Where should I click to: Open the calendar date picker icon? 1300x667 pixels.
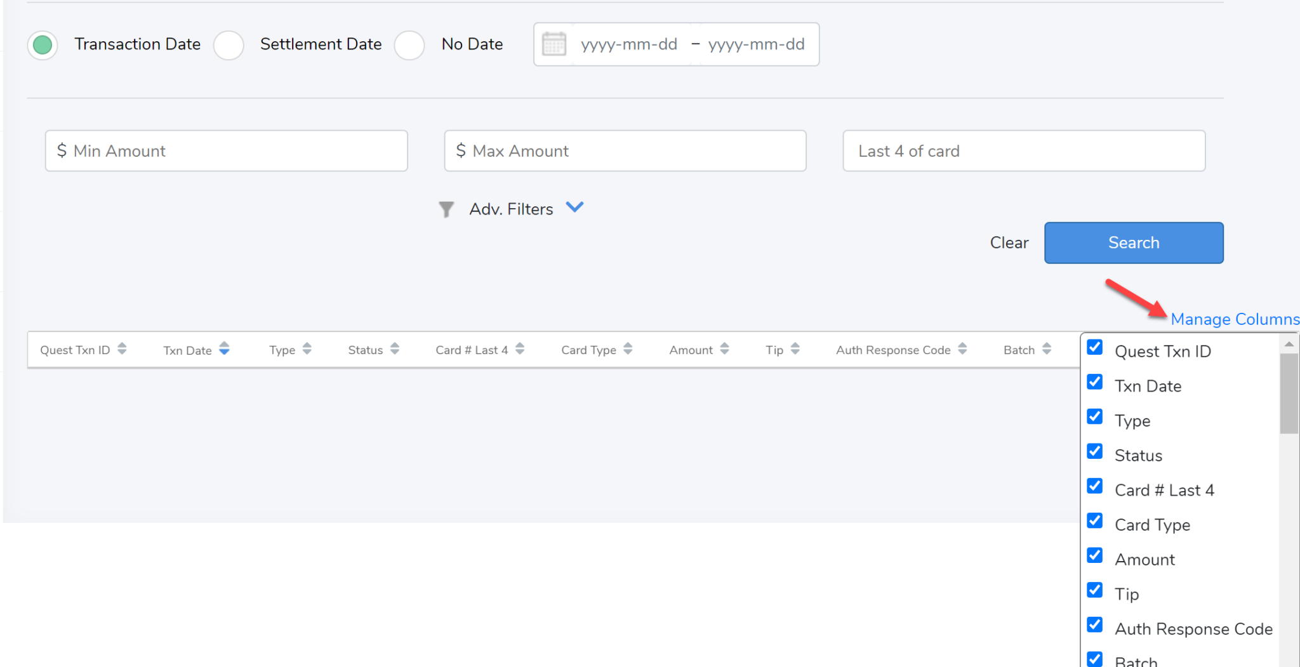[554, 44]
